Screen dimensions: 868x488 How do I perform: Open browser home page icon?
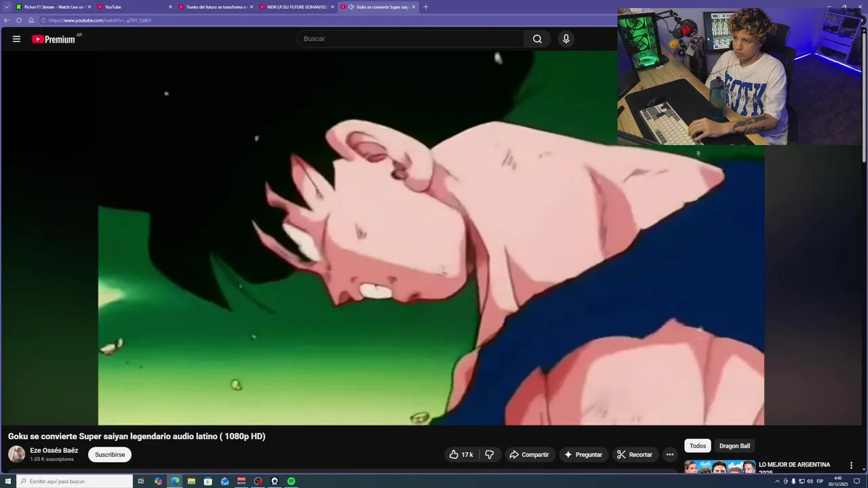(31, 20)
